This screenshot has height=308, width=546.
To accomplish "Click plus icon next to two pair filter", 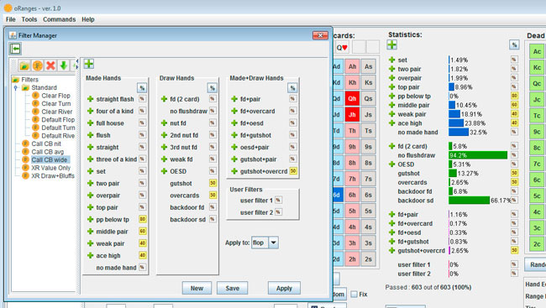I will (90, 183).
